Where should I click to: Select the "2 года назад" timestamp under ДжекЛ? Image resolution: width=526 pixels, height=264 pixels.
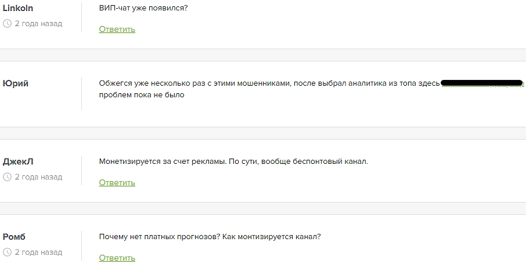[38, 177]
